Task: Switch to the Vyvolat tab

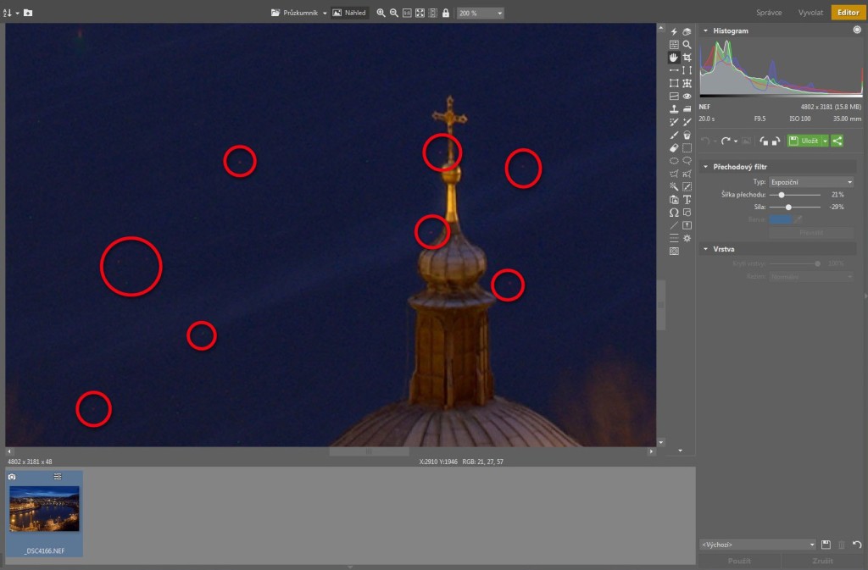Action: tap(810, 12)
